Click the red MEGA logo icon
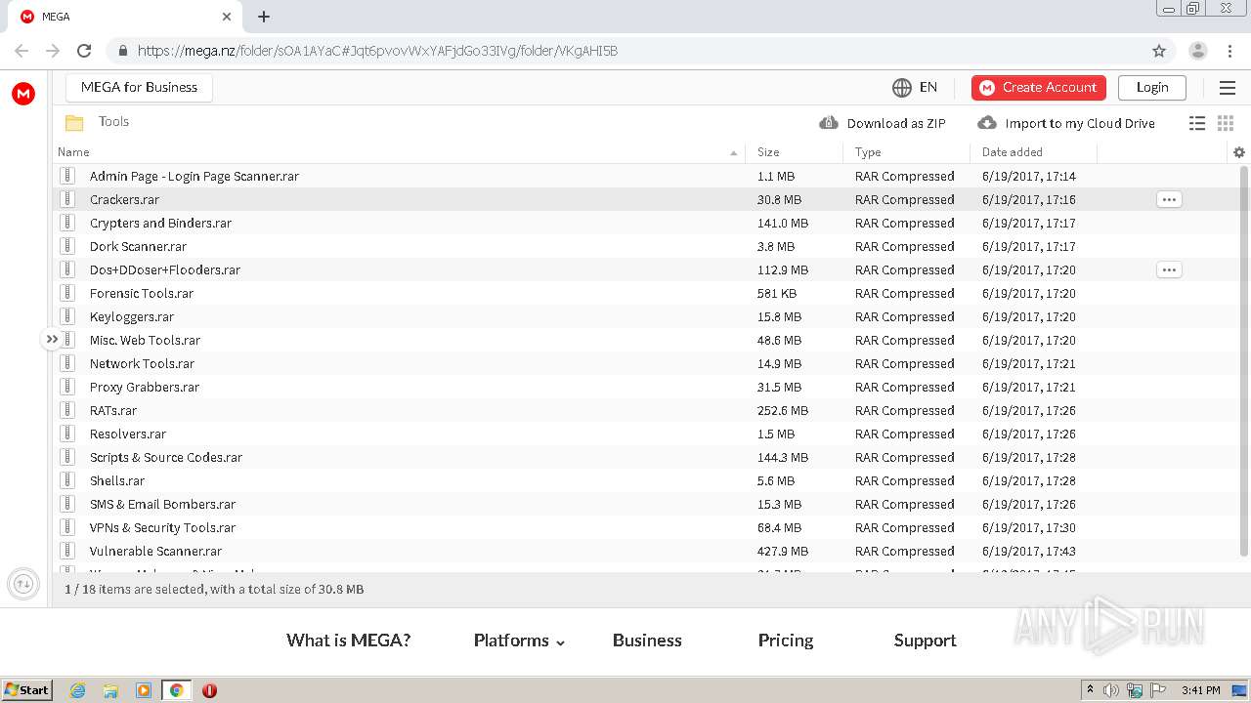Viewport: 1251px width, 703px height. coord(23,94)
